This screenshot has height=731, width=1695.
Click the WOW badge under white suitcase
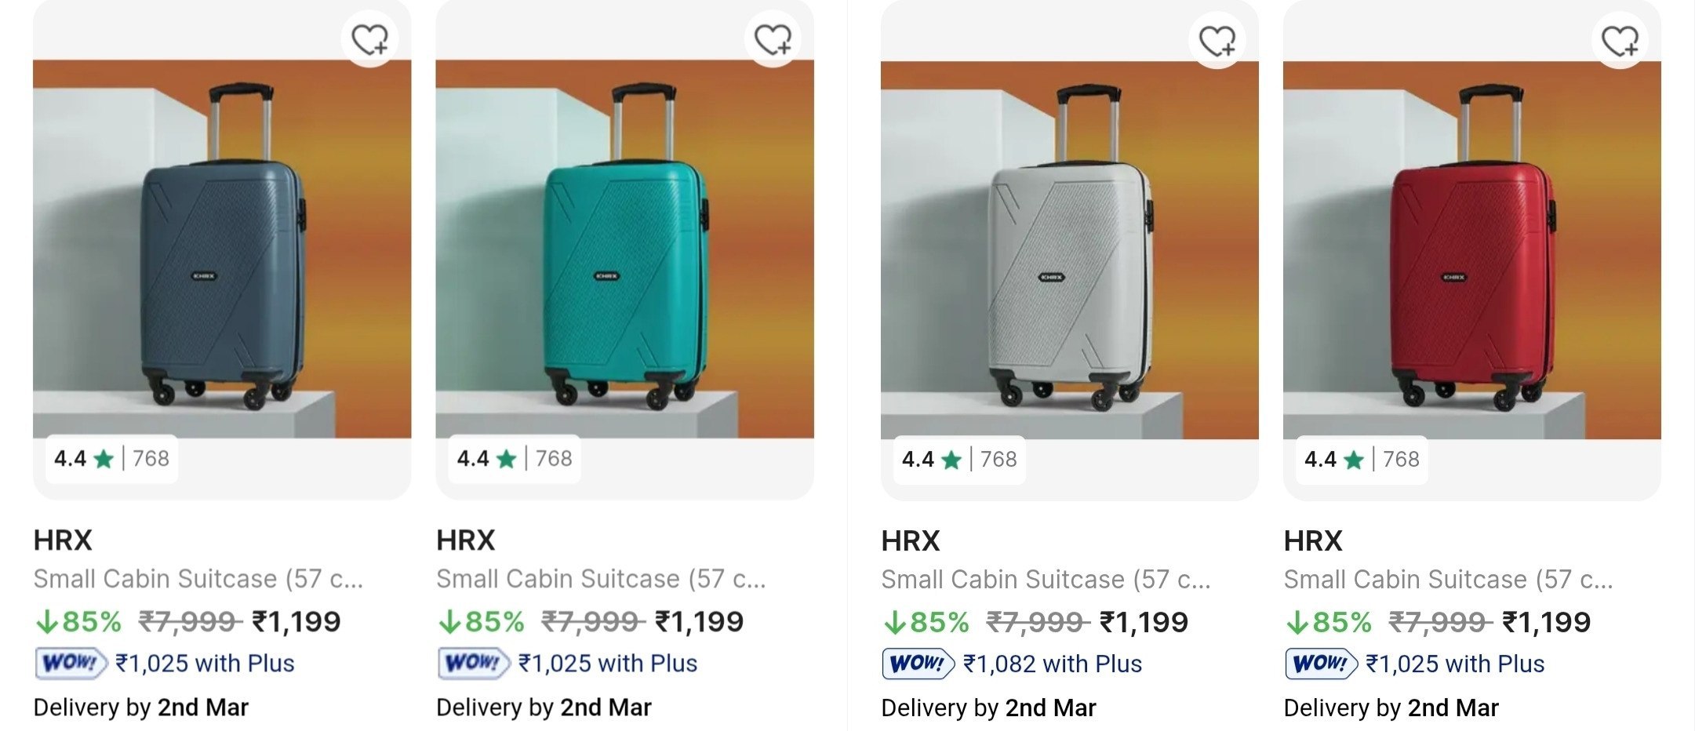coord(918,664)
